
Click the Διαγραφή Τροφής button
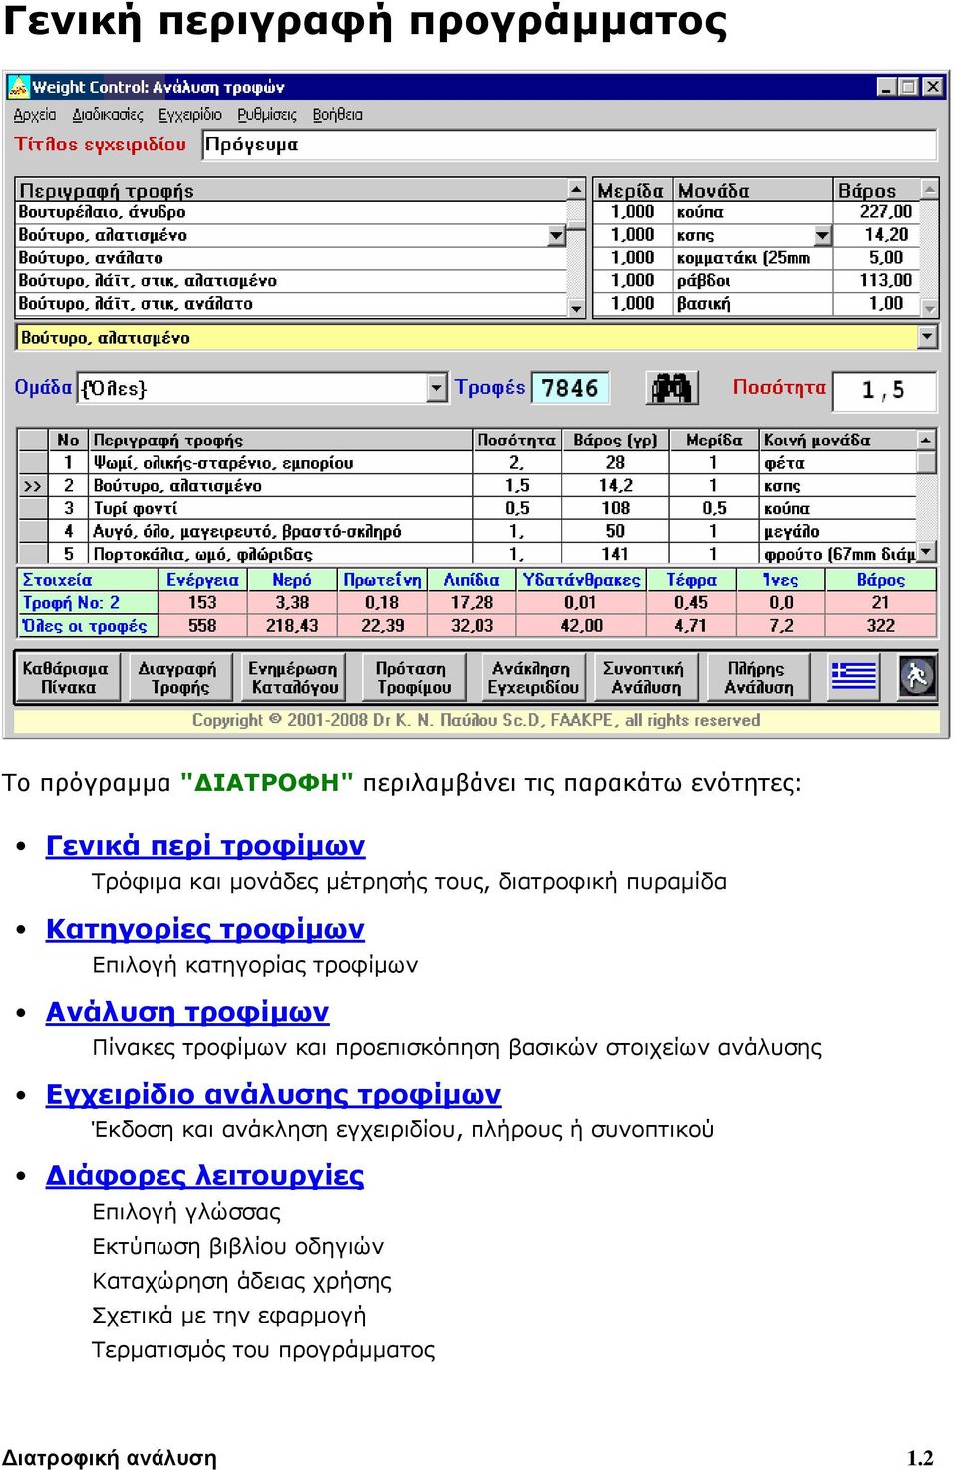tap(180, 677)
